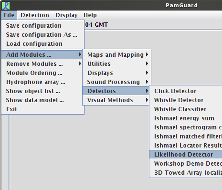
Task: Choose Save configuration As ...
Action: 42,35
